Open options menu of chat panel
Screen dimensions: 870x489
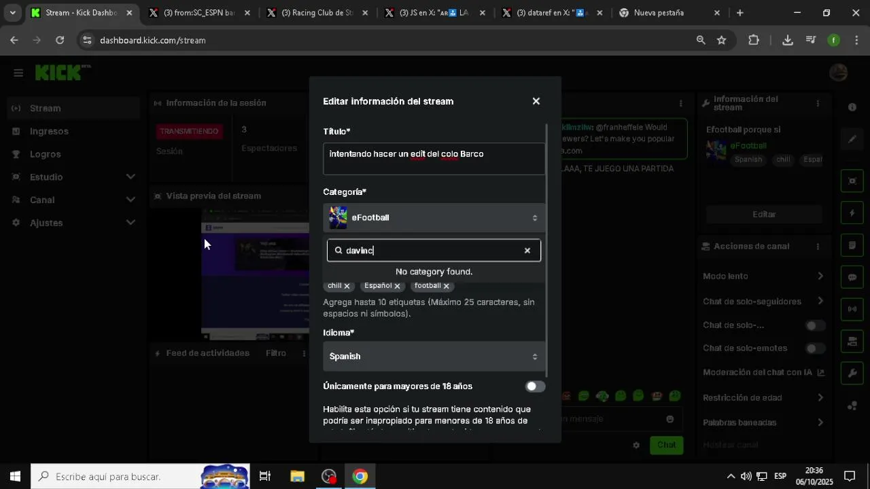pyautogui.click(x=680, y=103)
